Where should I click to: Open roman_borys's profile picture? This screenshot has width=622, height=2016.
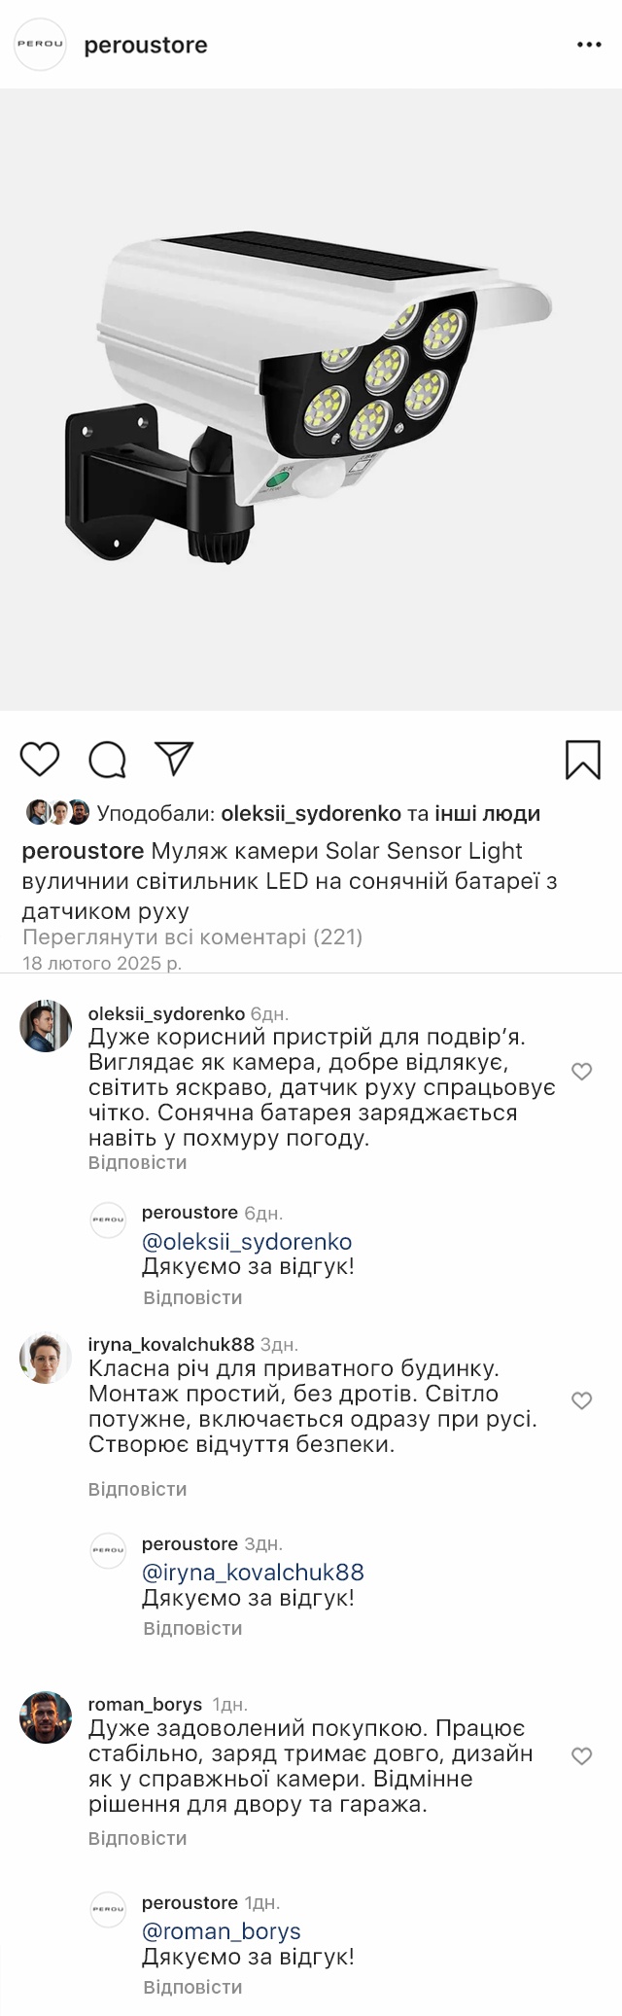[46, 1717]
